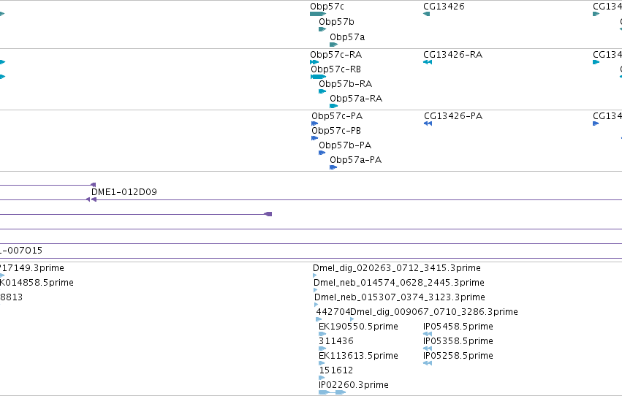Select the CG13426-PA protein glyph
Viewport: 622px width, 396px height.
pyautogui.click(x=428, y=123)
